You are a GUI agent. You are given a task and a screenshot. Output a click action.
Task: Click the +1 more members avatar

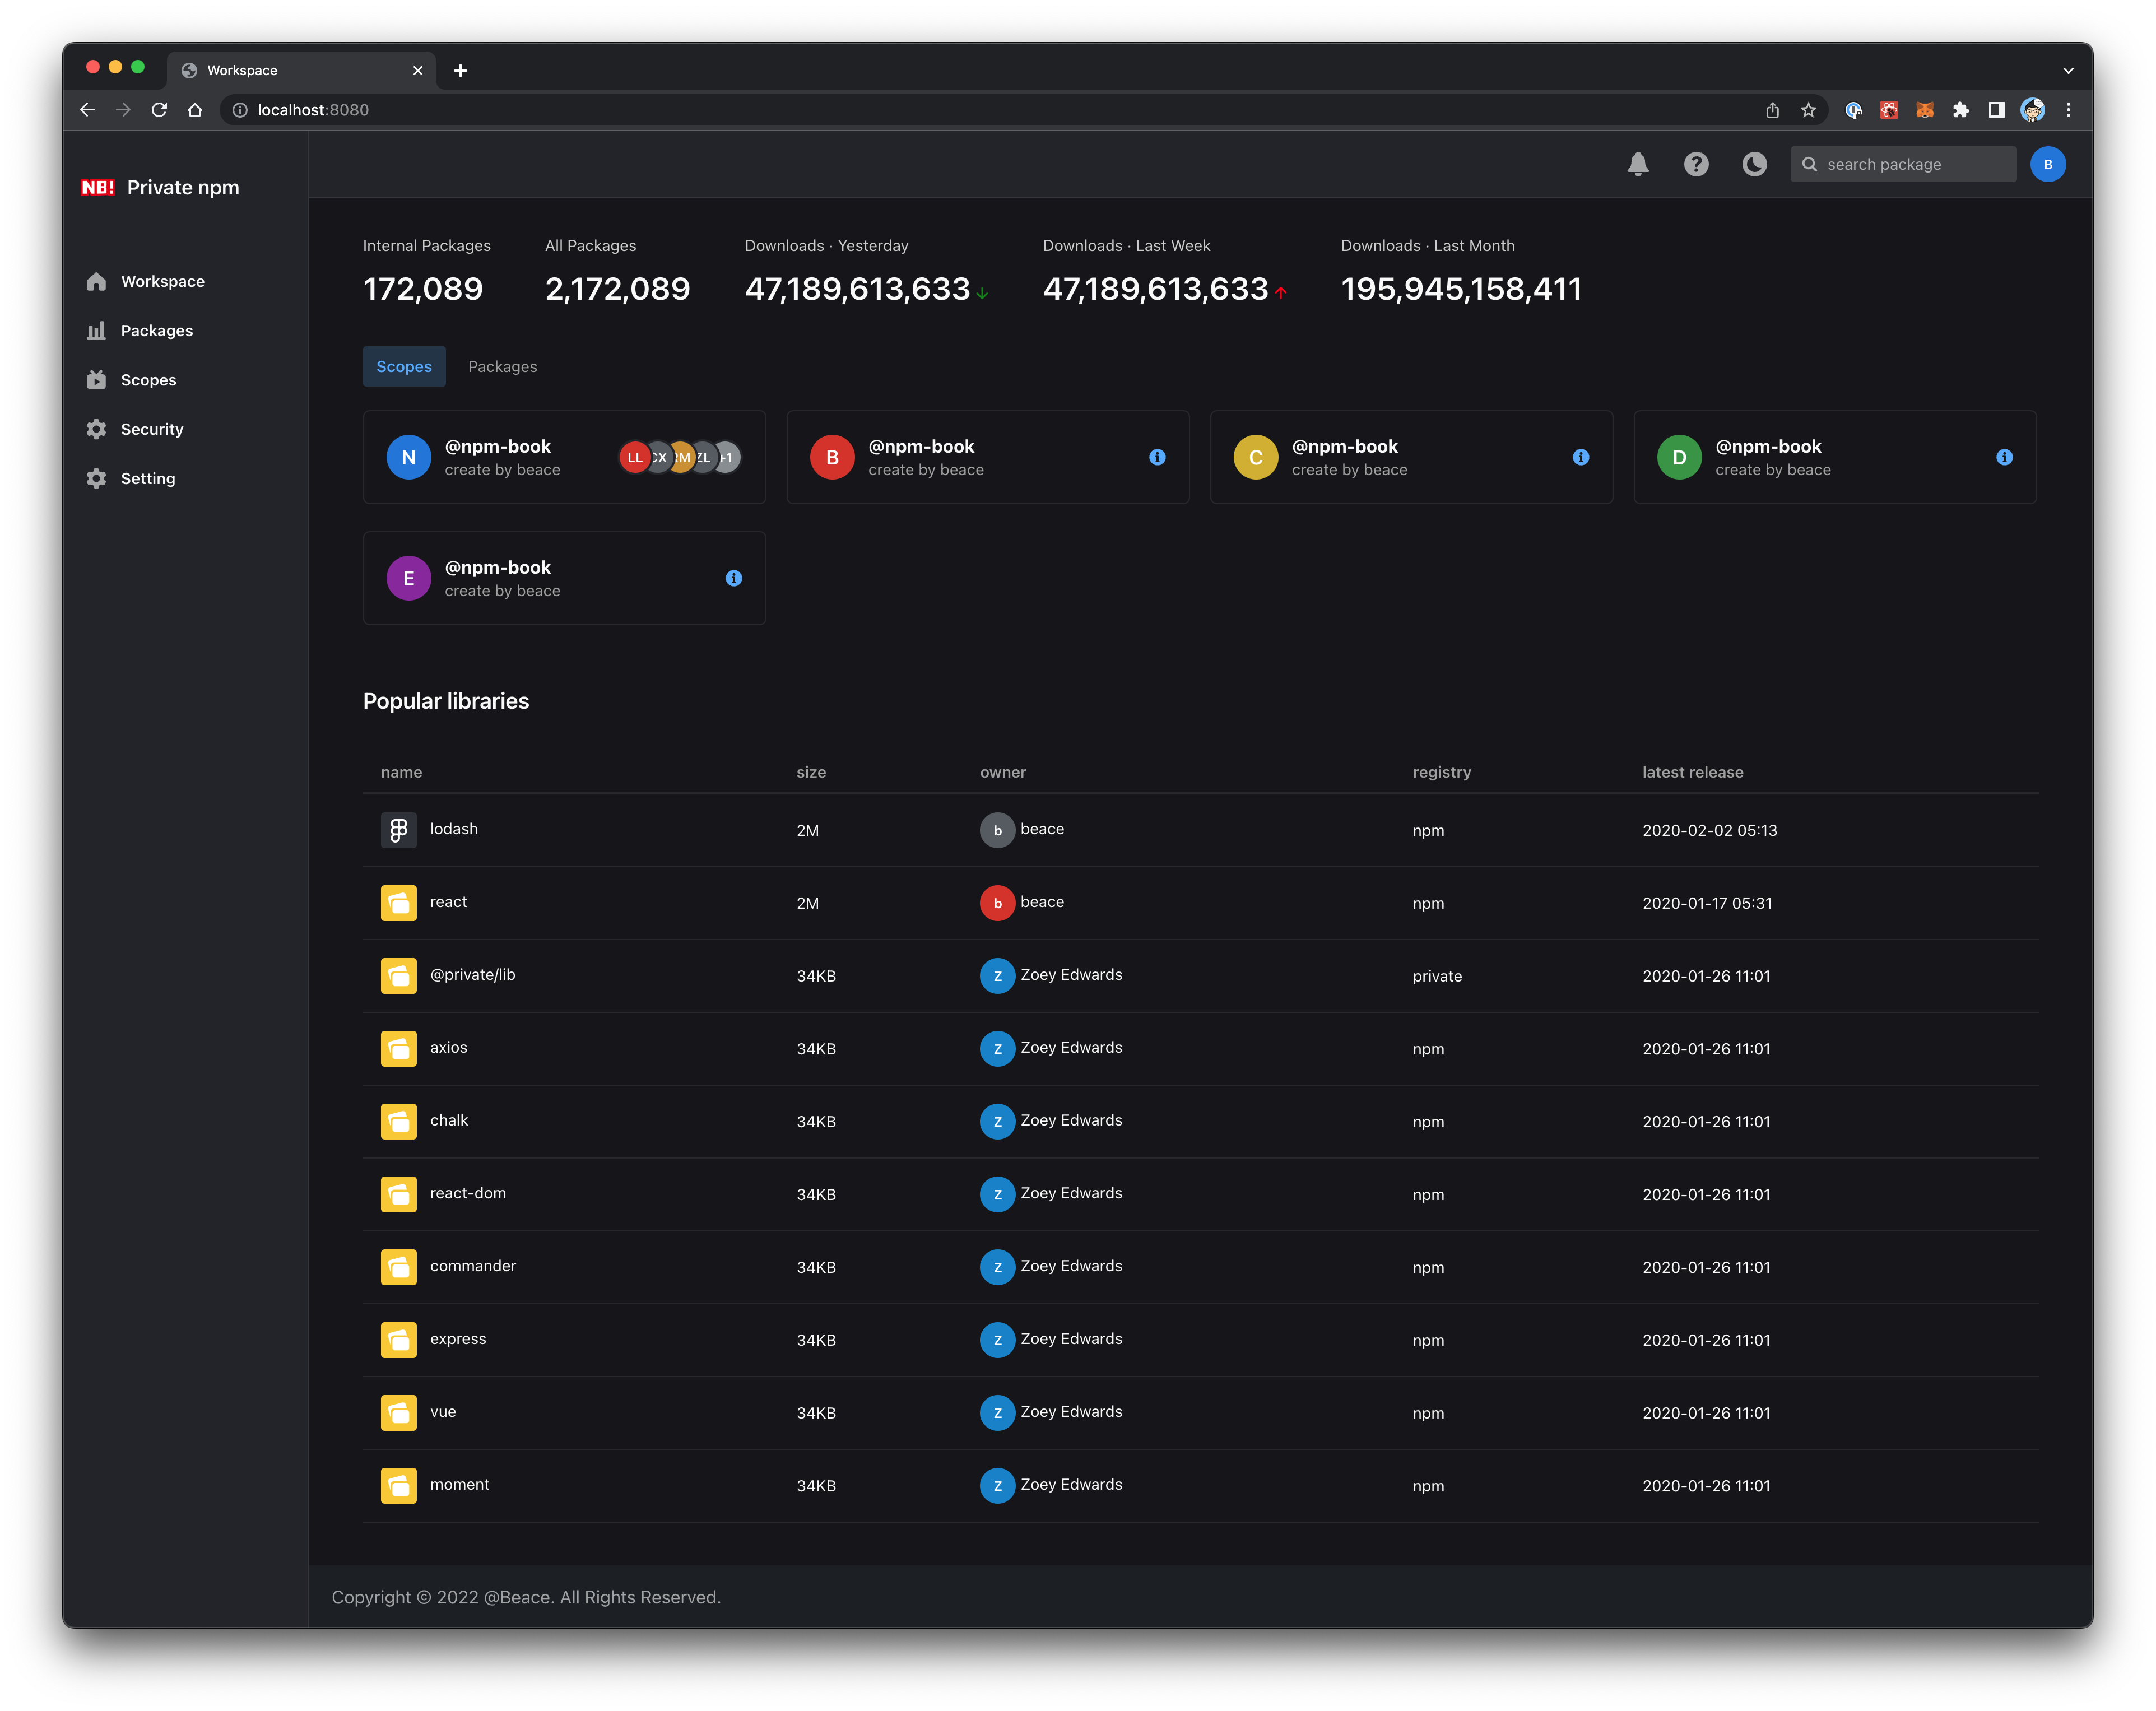point(728,457)
